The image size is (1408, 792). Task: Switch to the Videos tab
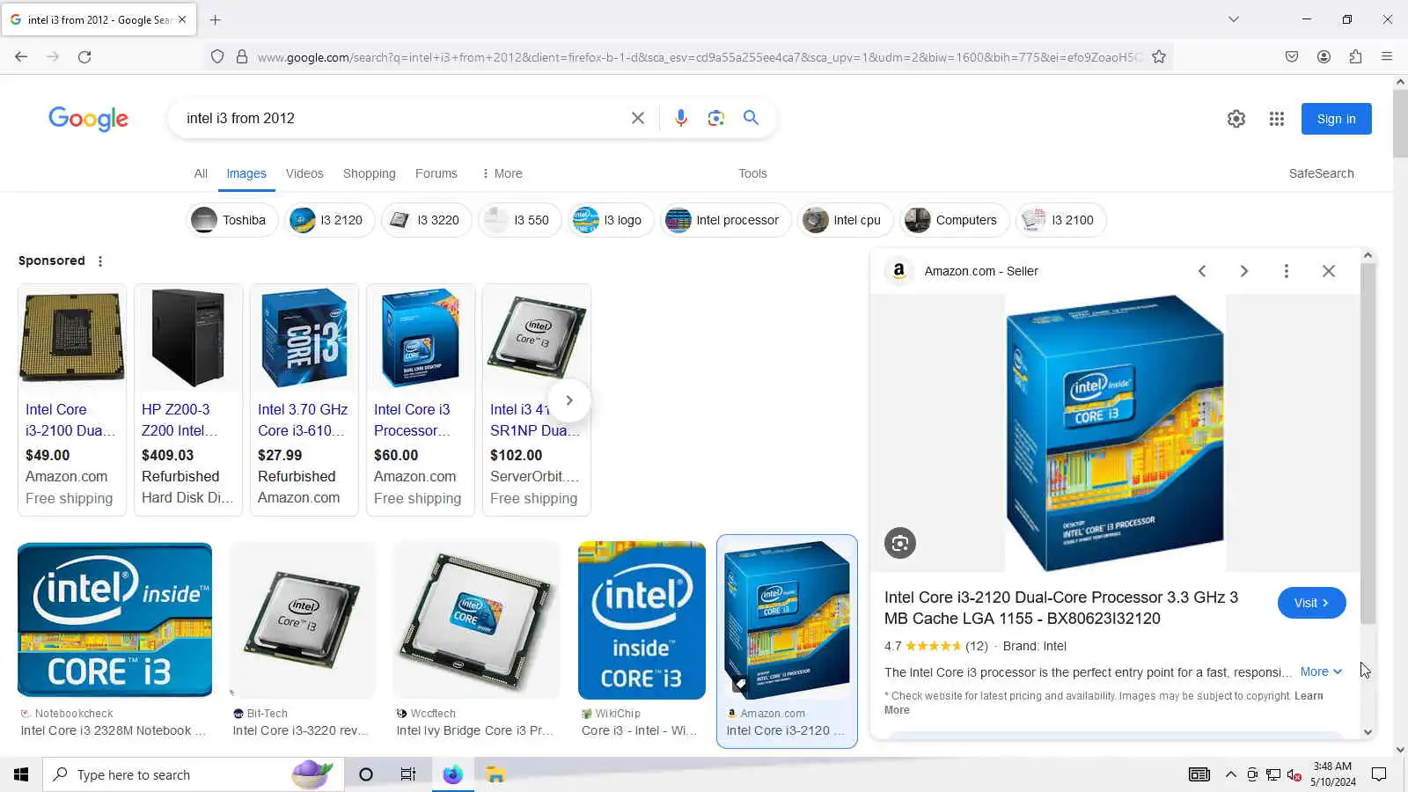point(304,173)
